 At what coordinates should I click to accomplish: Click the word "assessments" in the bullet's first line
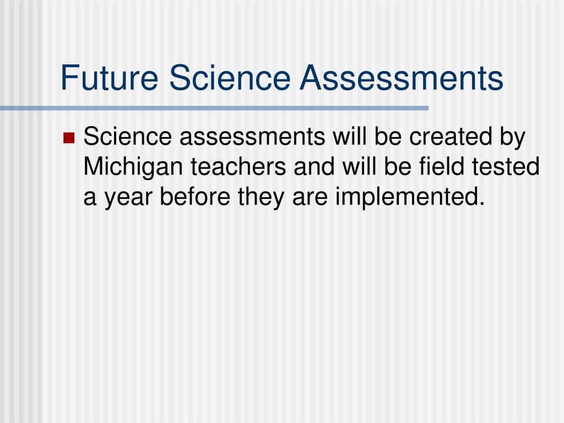point(252,138)
